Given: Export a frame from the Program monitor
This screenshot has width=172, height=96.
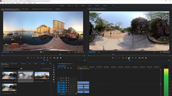Looking at the screenshot, I should pos(146,58).
